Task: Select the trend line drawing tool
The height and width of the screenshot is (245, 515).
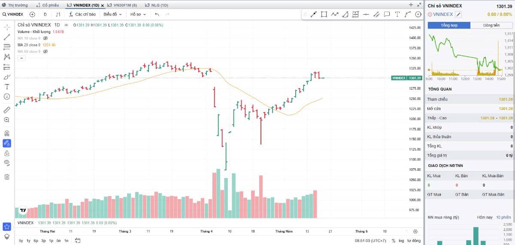Action: 7,37
